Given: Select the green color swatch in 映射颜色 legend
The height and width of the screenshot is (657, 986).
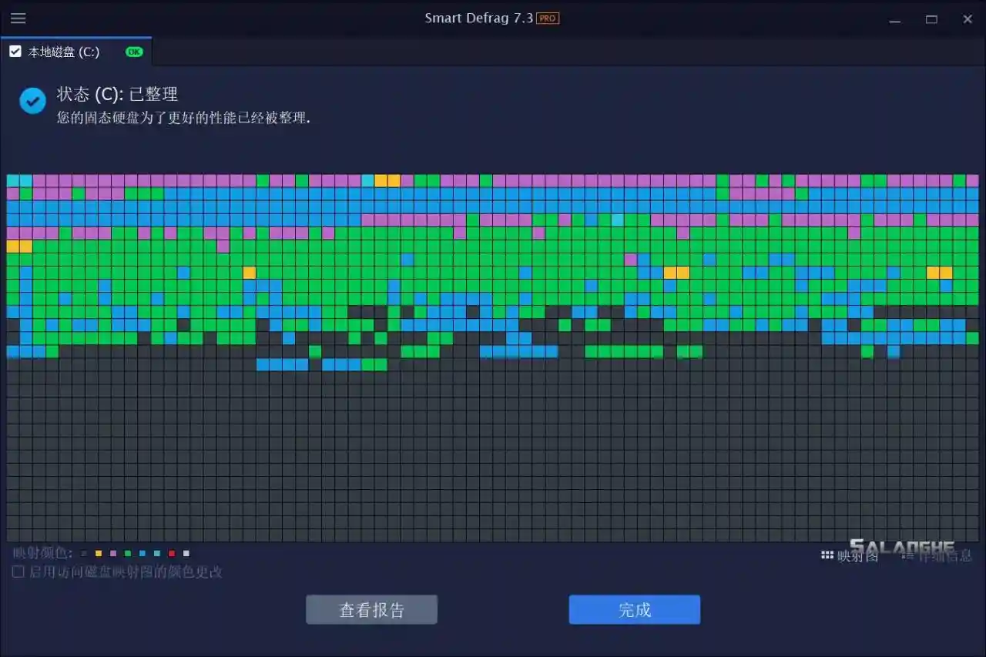Looking at the screenshot, I should (127, 553).
